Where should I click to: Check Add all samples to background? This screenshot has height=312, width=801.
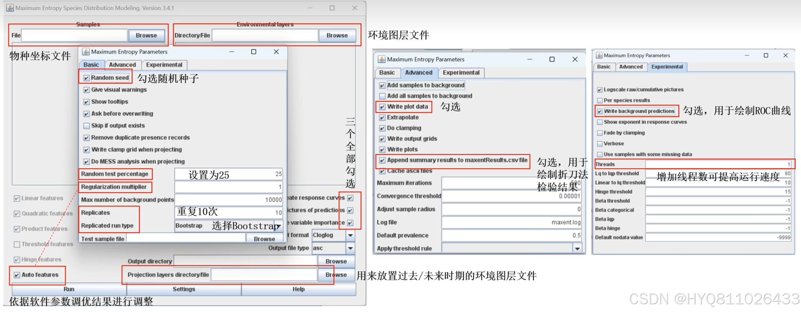[x=382, y=96]
